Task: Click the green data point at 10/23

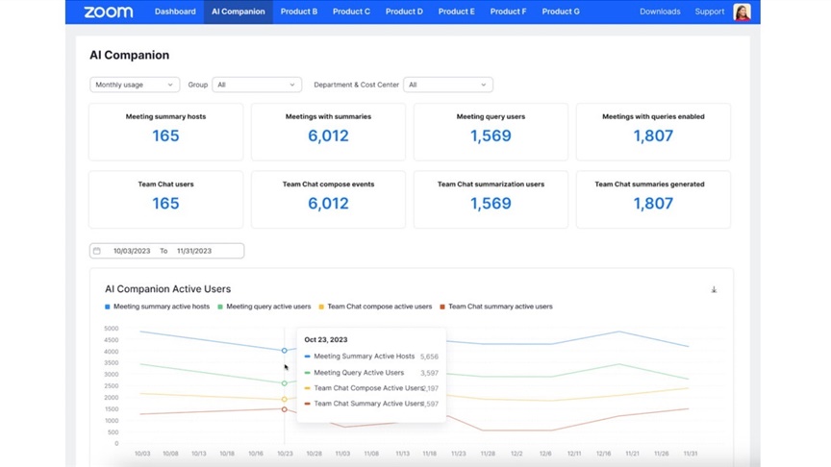Action: click(284, 383)
